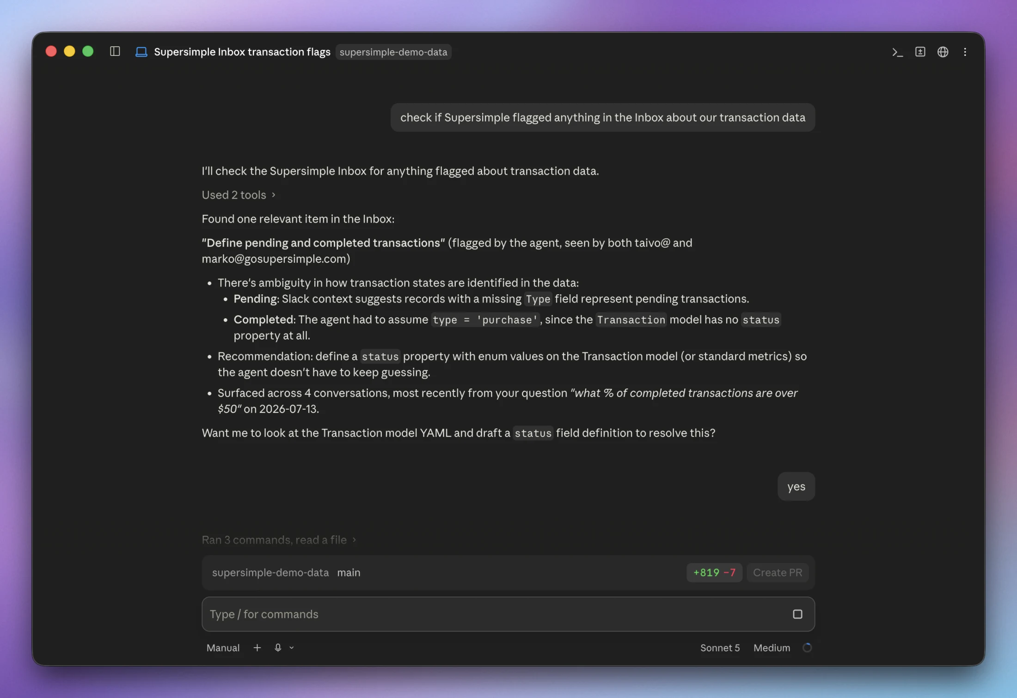Open the terminal prompt icon

pos(897,52)
